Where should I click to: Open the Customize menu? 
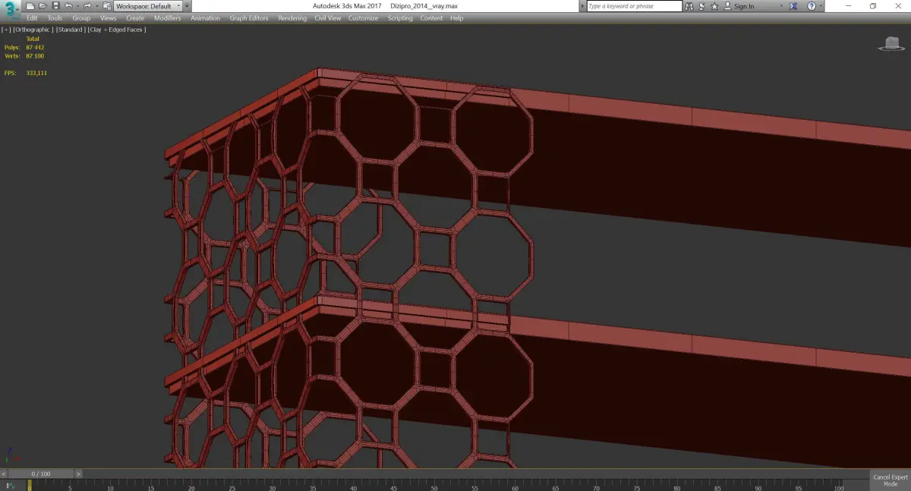pos(364,18)
